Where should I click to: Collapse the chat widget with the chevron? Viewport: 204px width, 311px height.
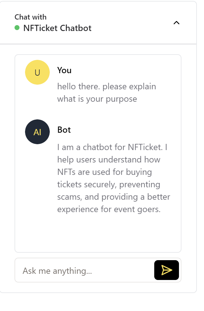176,23
